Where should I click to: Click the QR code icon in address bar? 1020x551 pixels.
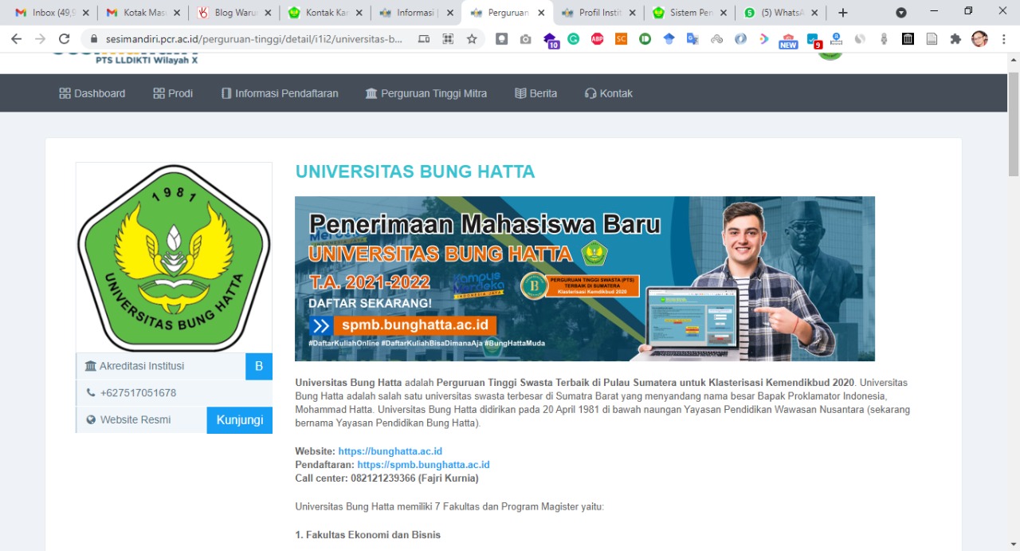coord(448,38)
